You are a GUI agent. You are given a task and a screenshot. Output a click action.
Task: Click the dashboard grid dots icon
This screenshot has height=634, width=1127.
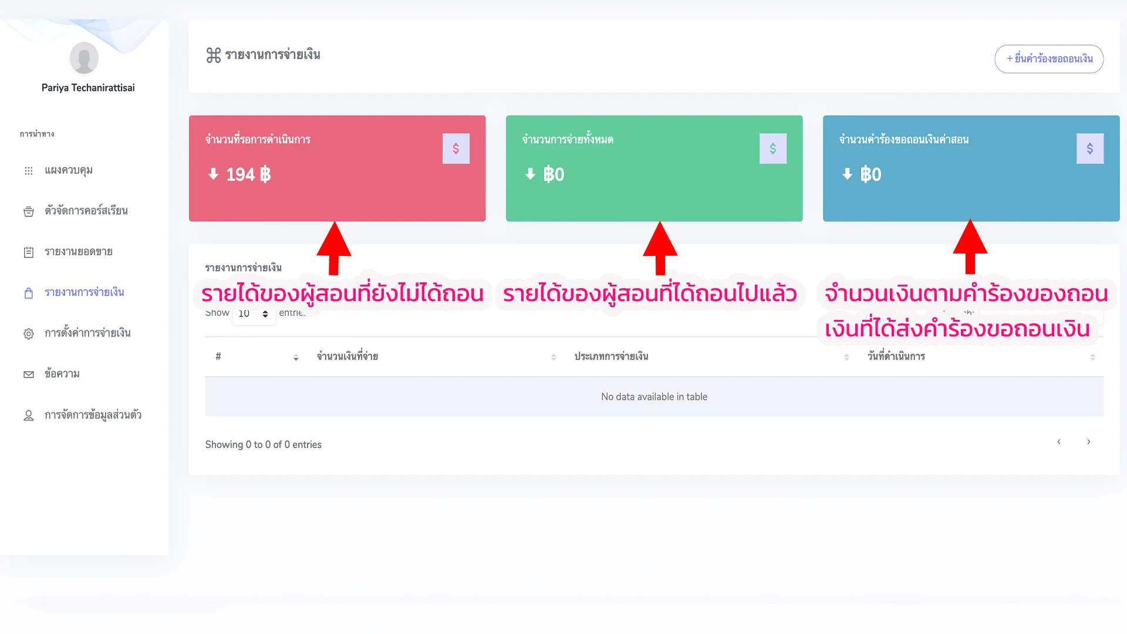tap(28, 171)
